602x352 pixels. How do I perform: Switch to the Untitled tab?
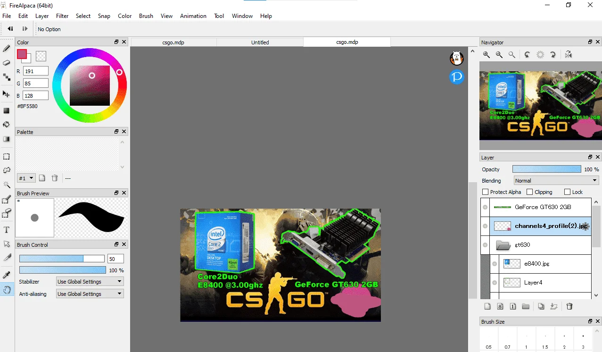(x=260, y=42)
